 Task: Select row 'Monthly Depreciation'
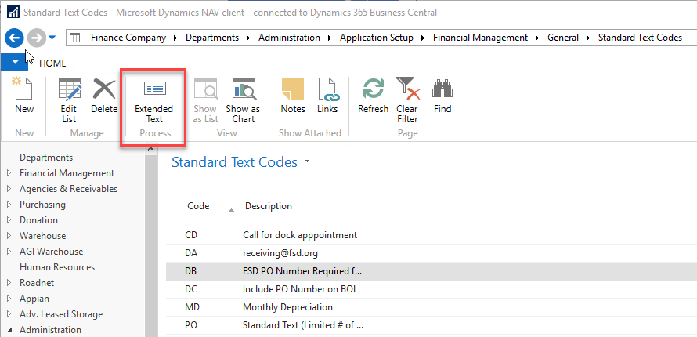[432, 307]
